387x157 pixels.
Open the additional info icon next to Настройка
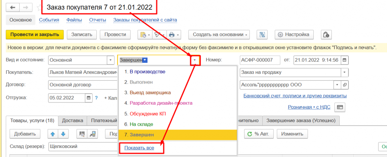326,35
